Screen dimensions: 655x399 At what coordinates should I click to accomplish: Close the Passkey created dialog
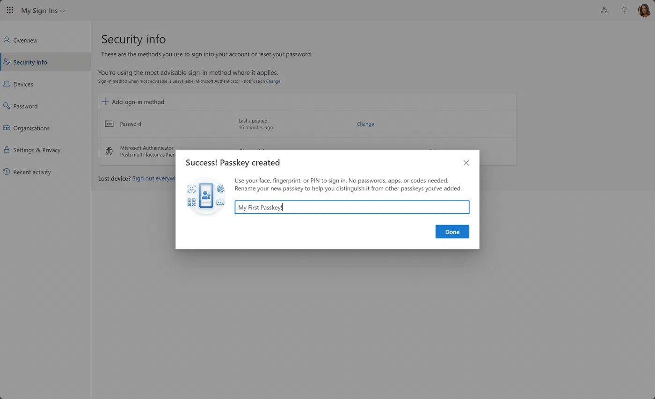point(466,163)
